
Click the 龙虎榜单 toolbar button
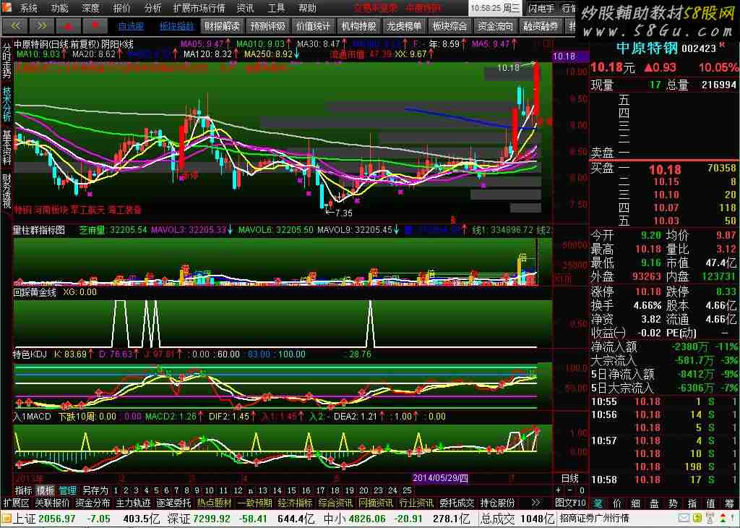(404, 27)
